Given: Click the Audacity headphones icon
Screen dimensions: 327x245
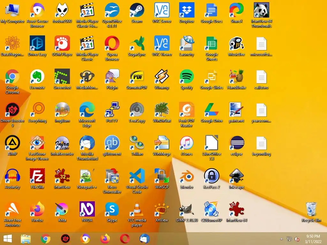Looking at the screenshot, I should (x=12, y=176).
